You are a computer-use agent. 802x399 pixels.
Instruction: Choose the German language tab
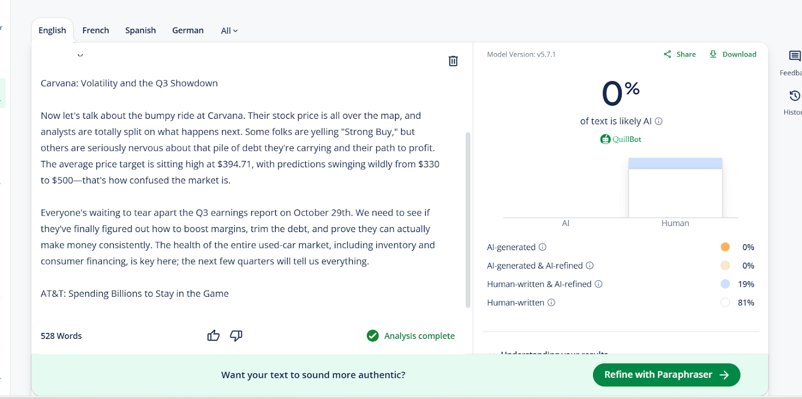(x=188, y=31)
